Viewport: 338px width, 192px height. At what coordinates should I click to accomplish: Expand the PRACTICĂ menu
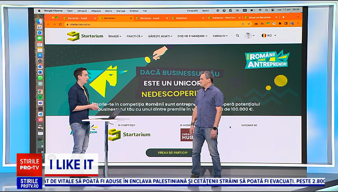pos(135,36)
